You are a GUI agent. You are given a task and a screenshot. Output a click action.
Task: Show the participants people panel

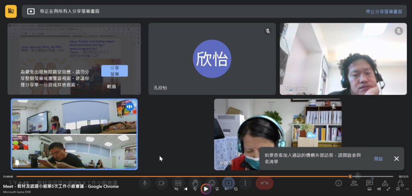pyautogui.click(x=354, y=183)
